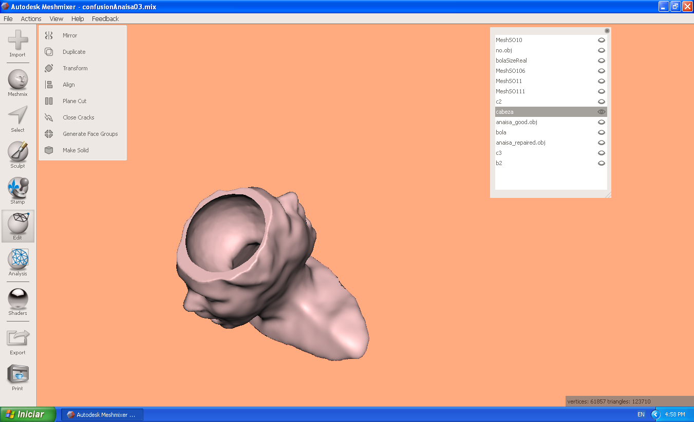Click the object browser resize grip
The height and width of the screenshot is (422, 694).
point(608,195)
